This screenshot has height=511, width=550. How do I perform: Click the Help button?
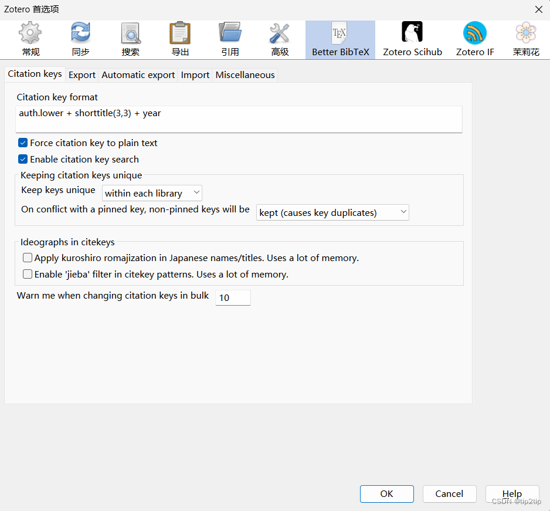point(512,494)
